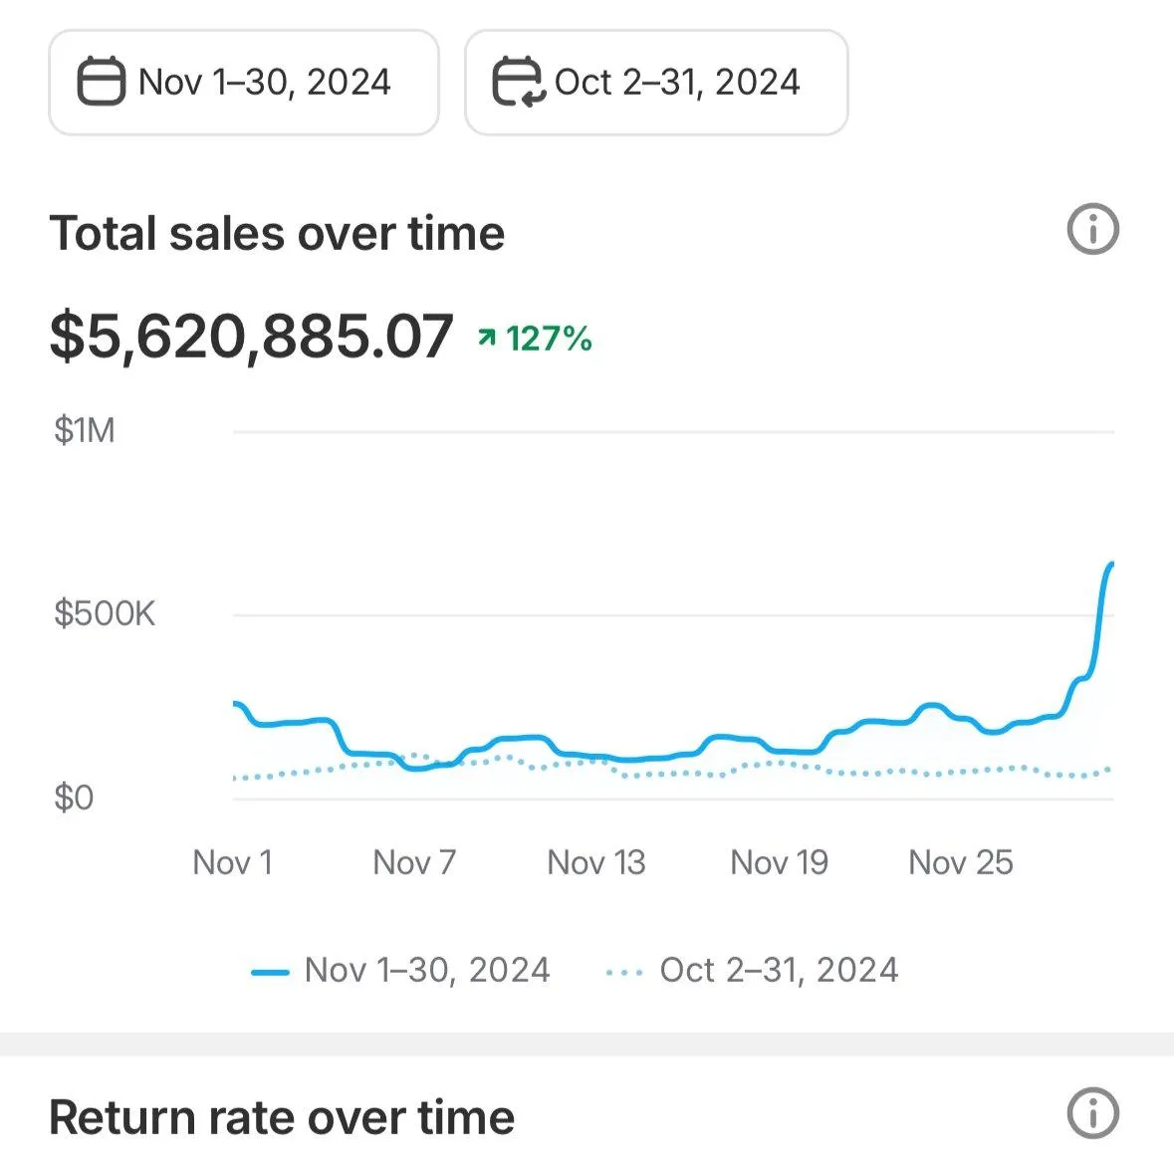
Task: Click the Nov 7 axis label
Action: (x=414, y=862)
